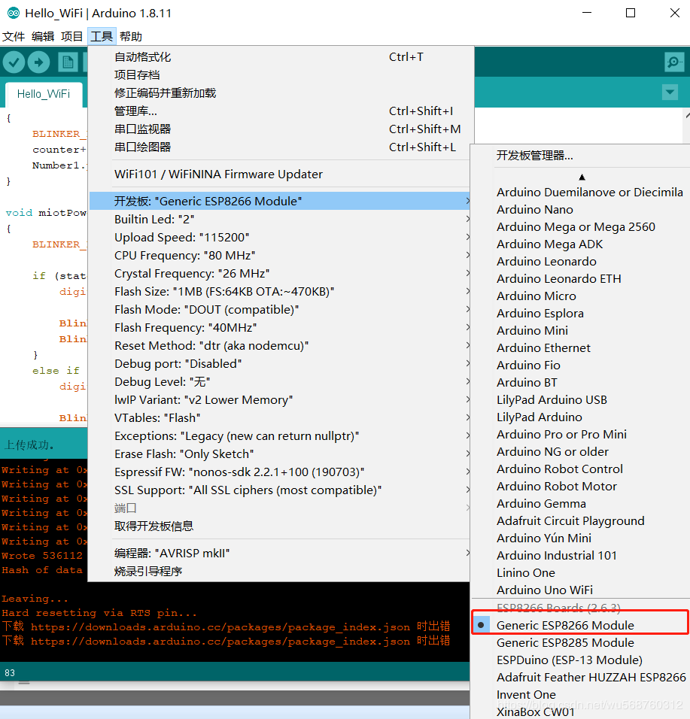Expand the Debug port Disabled submenu
The image size is (690, 719).
[279, 363]
